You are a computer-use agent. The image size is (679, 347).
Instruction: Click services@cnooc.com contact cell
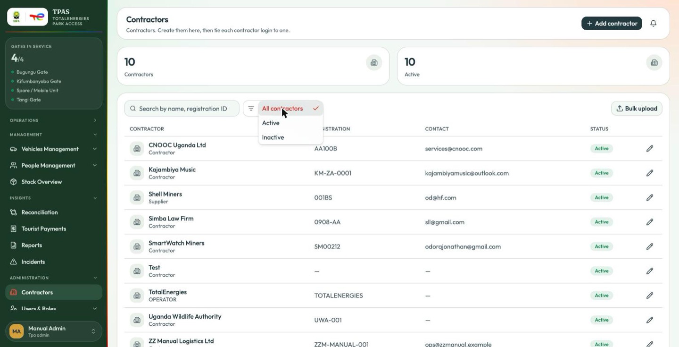(454, 149)
